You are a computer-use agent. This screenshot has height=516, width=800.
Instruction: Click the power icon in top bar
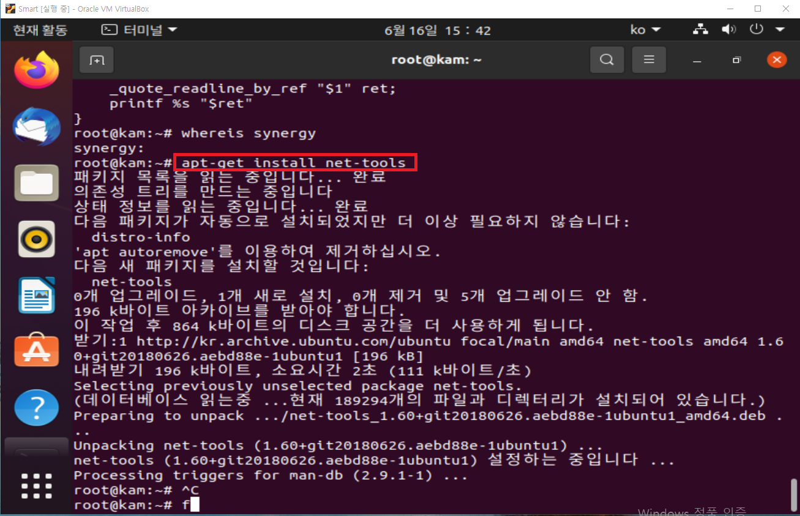coord(757,29)
